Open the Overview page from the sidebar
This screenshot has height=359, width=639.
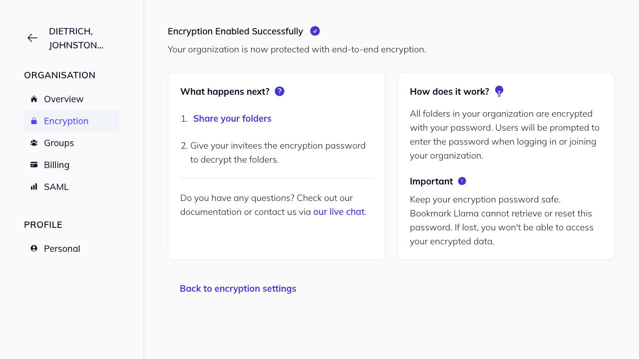point(64,99)
